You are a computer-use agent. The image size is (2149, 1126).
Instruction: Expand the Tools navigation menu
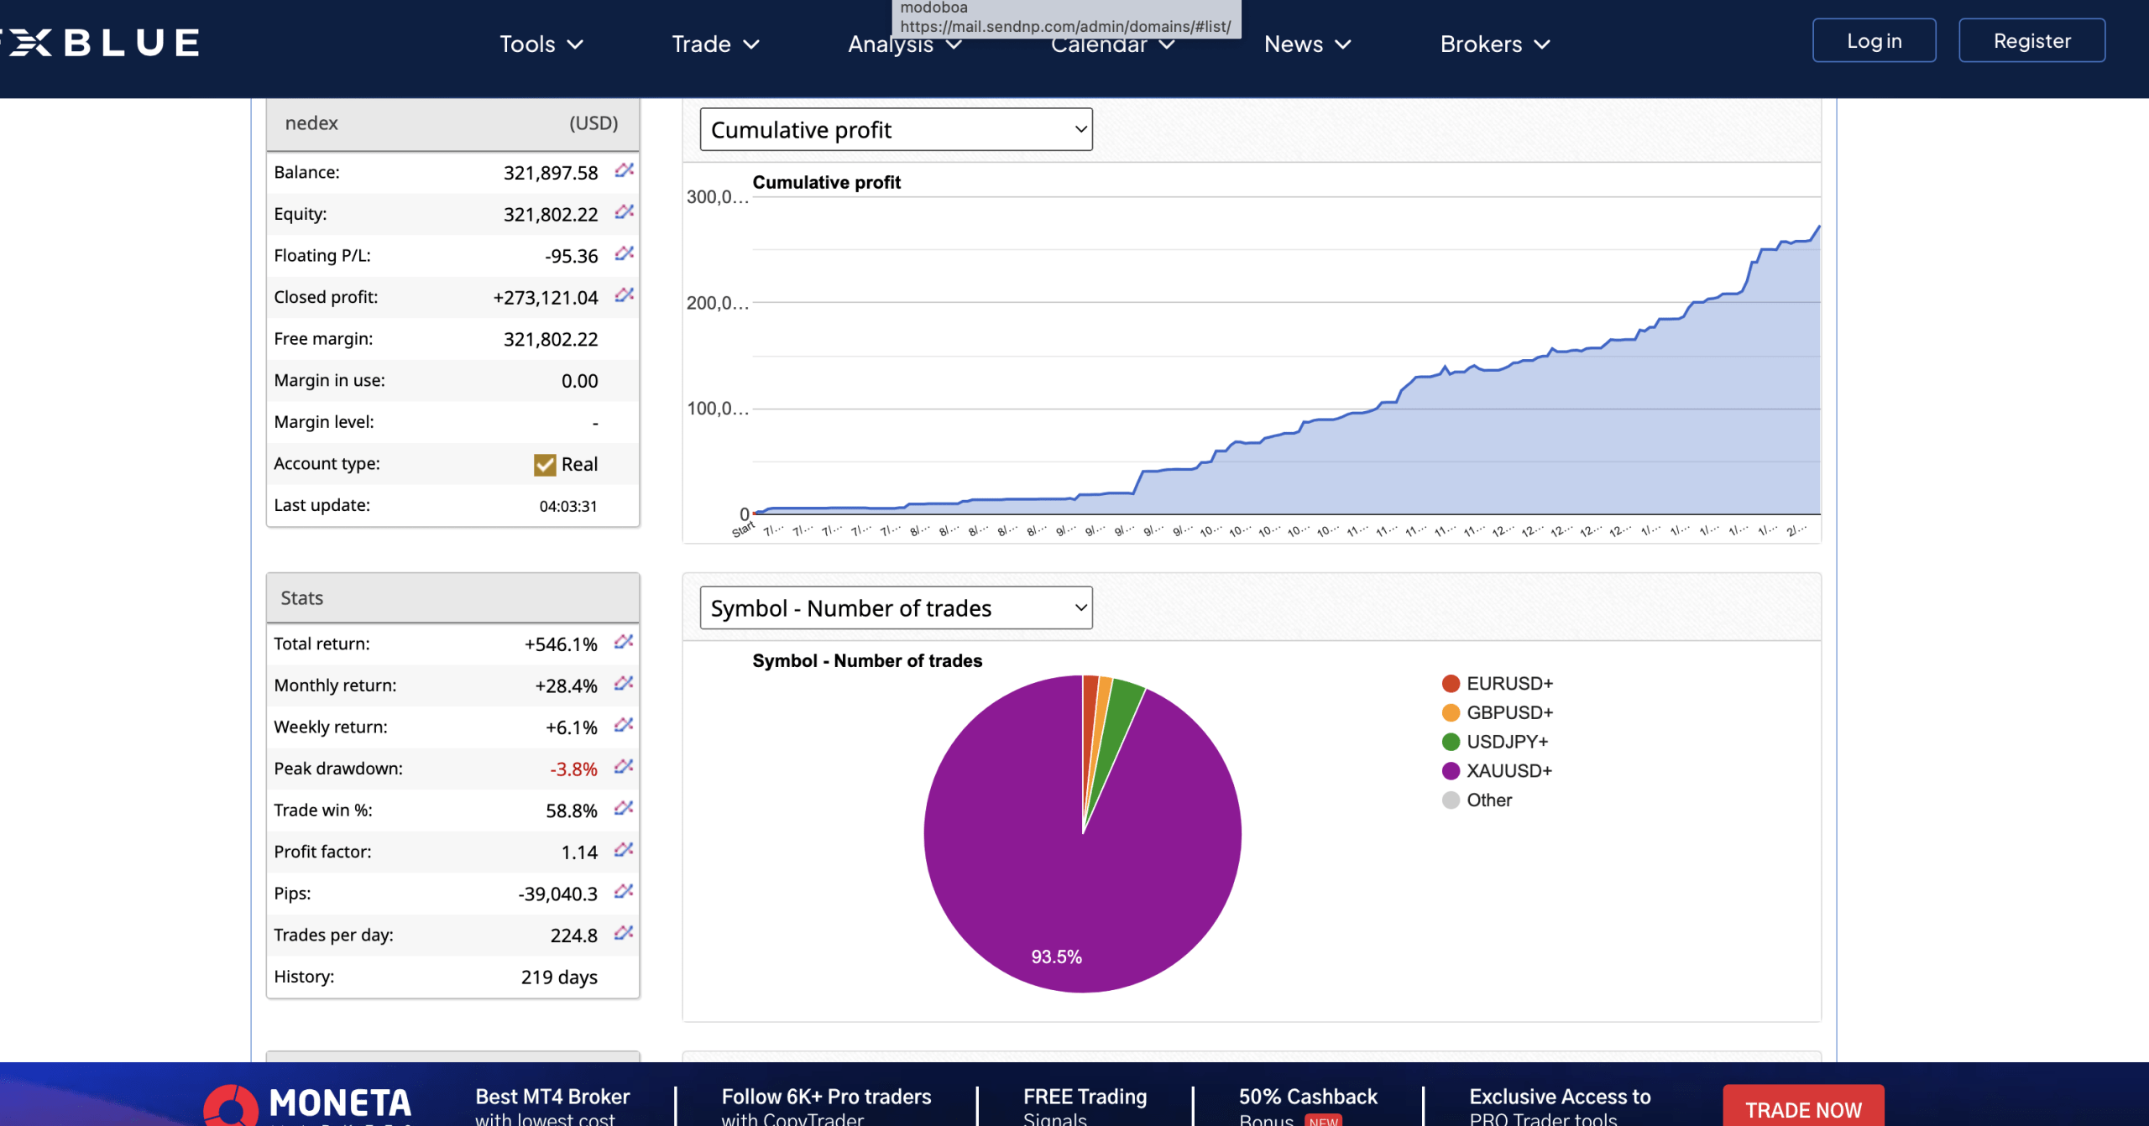coord(541,44)
